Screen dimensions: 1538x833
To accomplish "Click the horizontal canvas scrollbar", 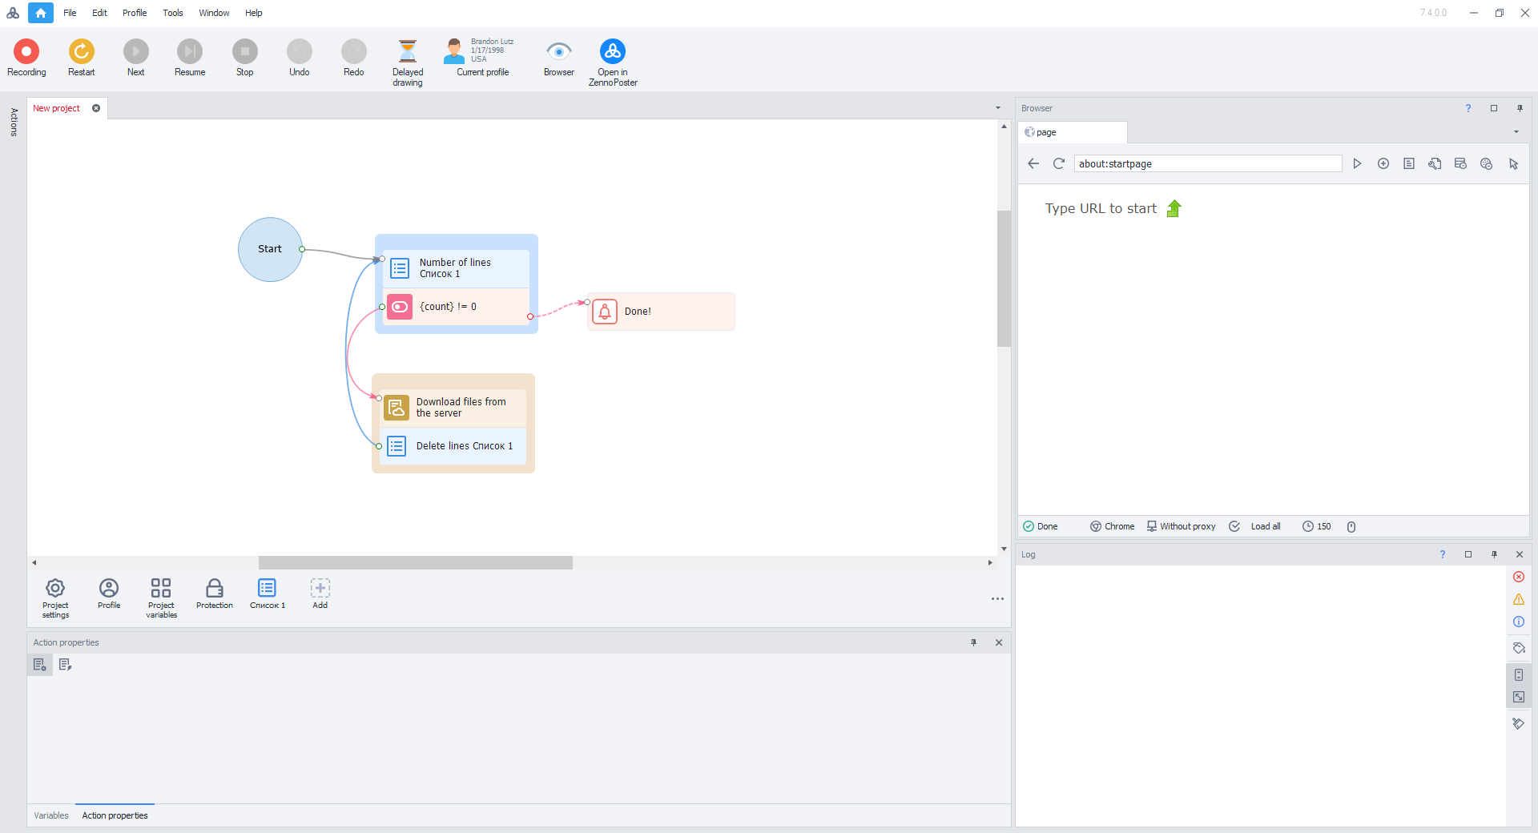I will (415, 563).
